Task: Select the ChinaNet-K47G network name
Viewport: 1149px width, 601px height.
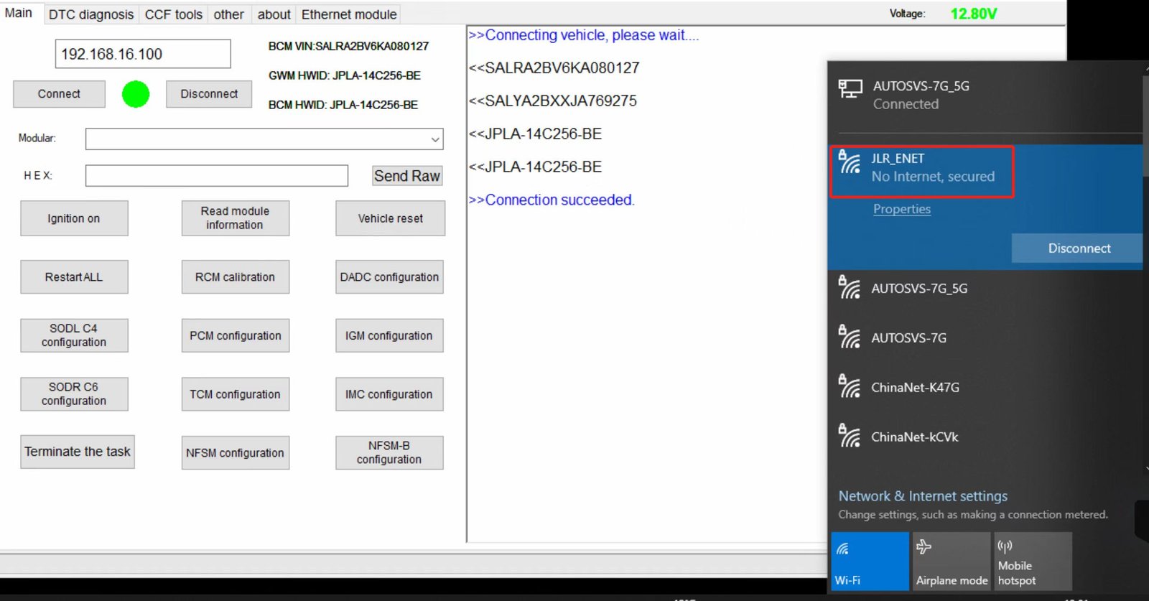Action: [915, 387]
